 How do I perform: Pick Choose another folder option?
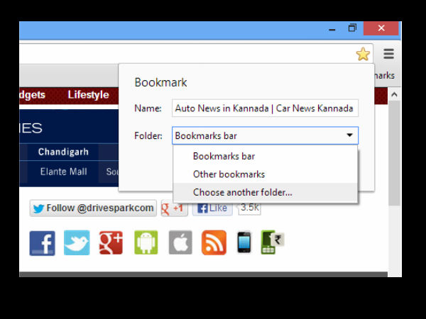click(242, 192)
